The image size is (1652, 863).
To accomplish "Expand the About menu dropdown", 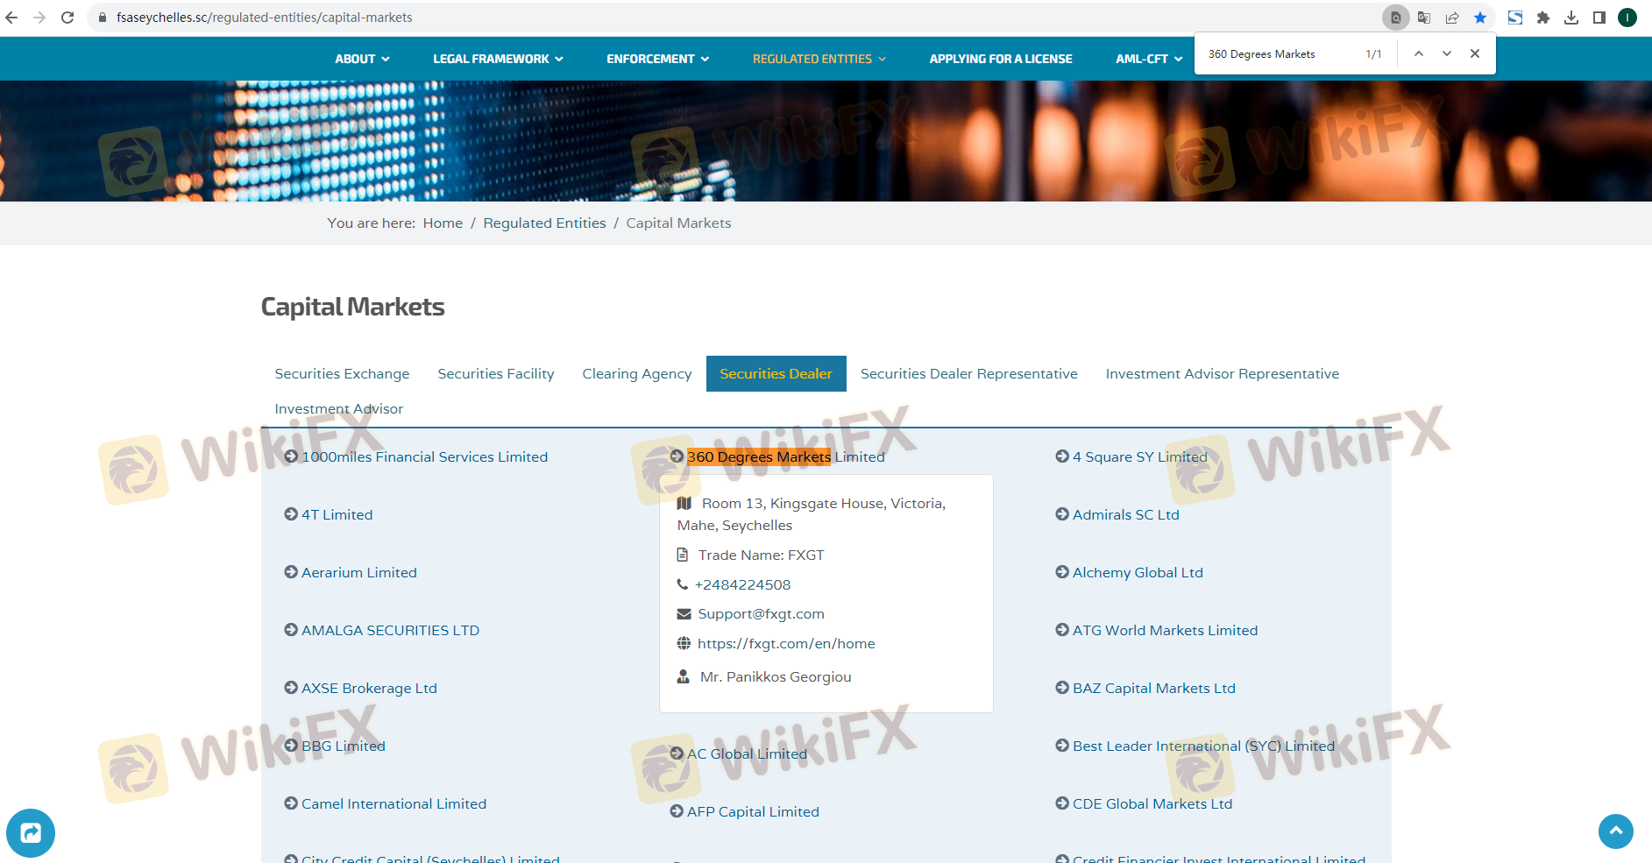I will 362,59.
